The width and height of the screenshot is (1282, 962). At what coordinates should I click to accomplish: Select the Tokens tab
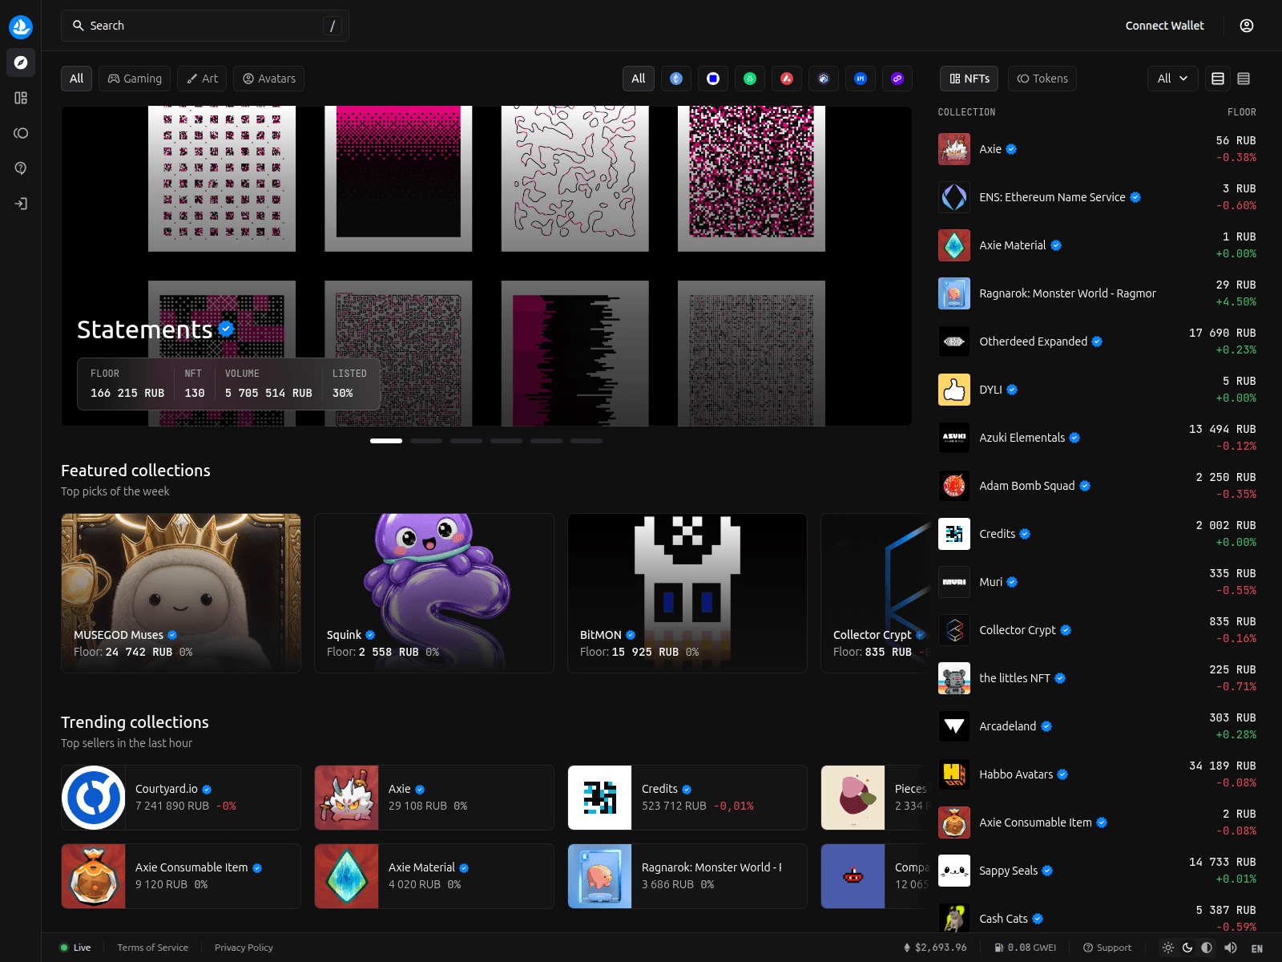pyautogui.click(x=1042, y=79)
